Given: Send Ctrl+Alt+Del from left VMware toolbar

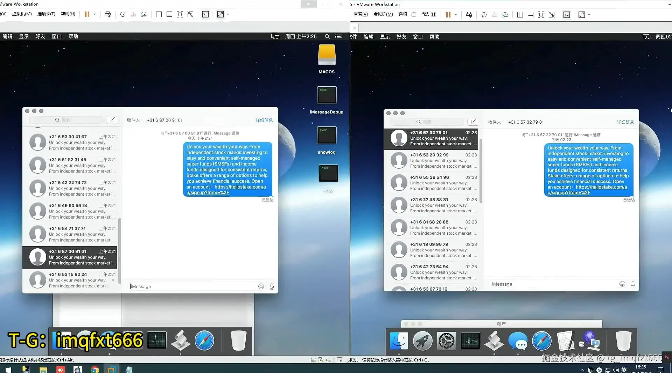Looking at the screenshot, I should tap(108, 14).
